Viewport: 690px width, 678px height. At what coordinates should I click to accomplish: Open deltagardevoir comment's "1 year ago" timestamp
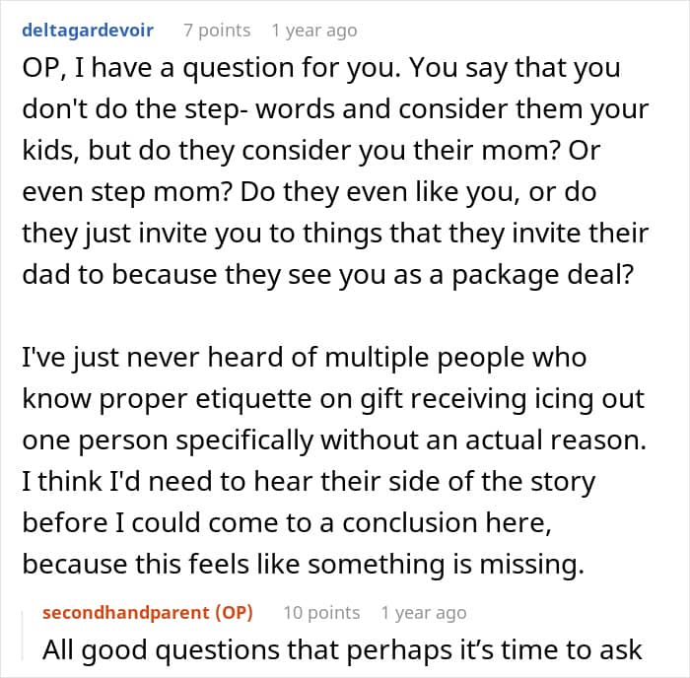tap(313, 31)
